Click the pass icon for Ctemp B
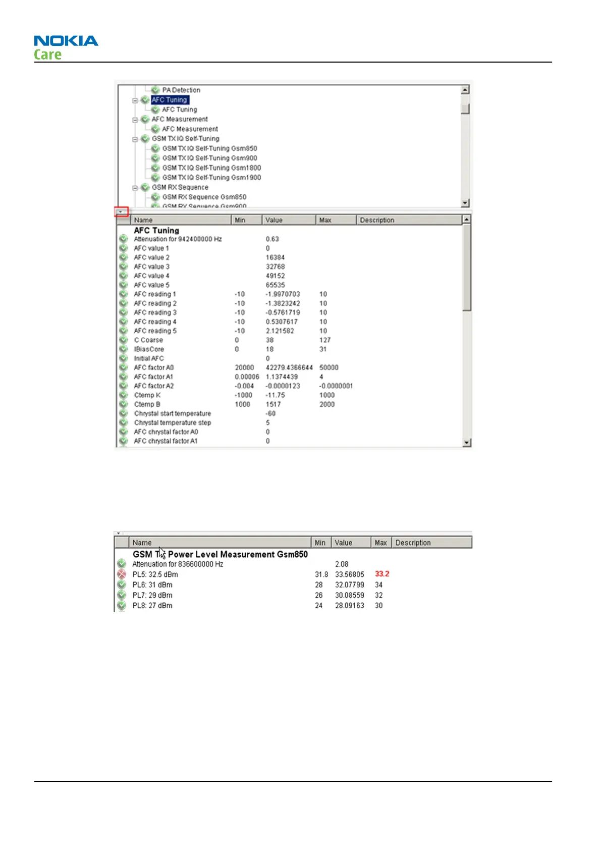The height and width of the screenshot is (850, 601). tap(123, 404)
